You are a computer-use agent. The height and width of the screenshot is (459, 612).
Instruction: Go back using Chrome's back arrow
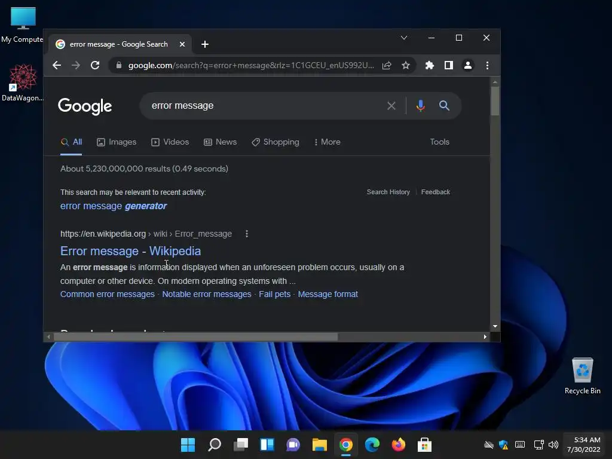pyautogui.click(x=57, y=65)
